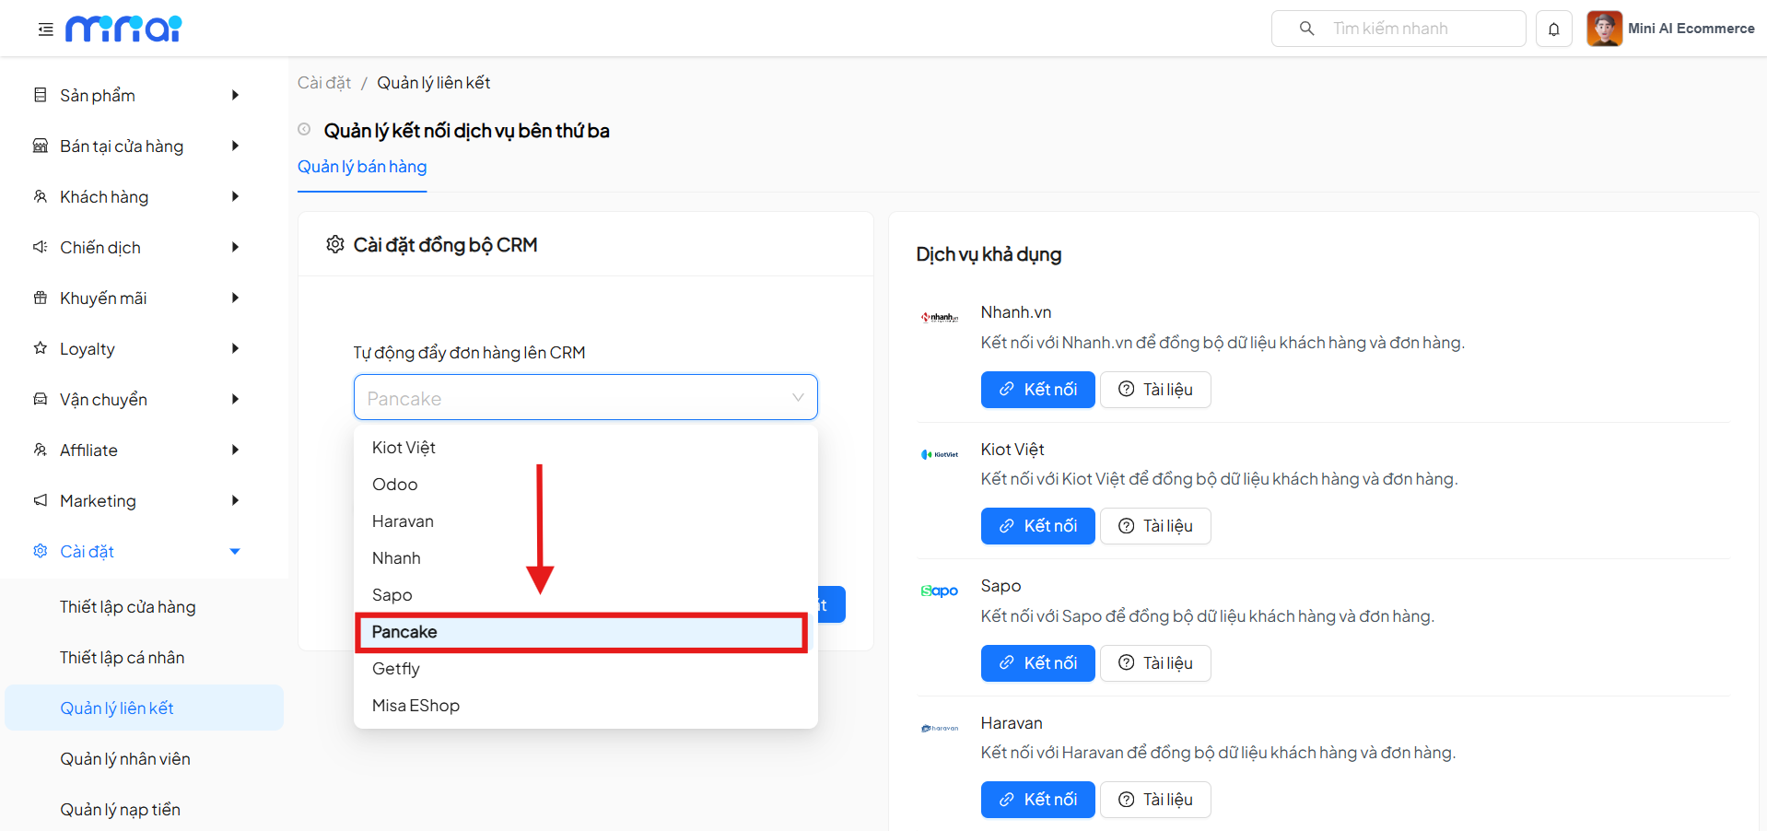
Task: Click the Cài đặt gear icon in sidebar
Action: click(x=39, y=551)
